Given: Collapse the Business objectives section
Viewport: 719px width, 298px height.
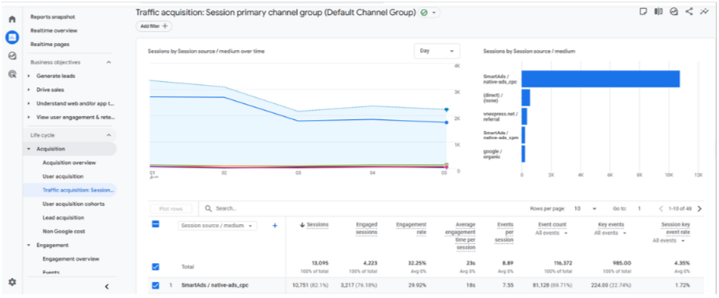Looking at the screenshot, I should [109, 62].
